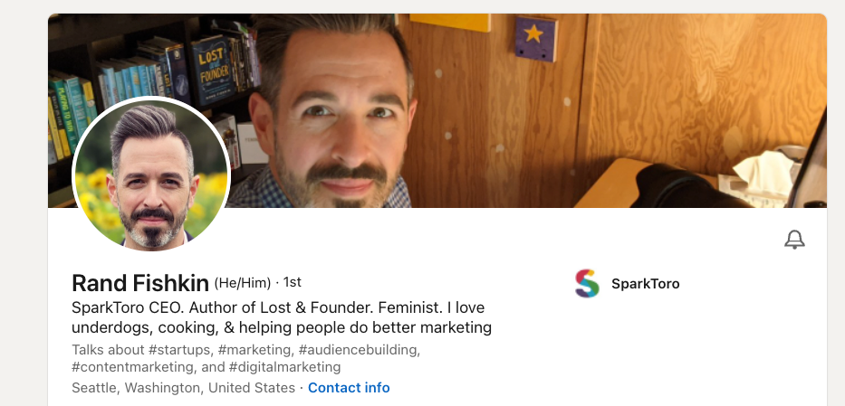Screen dimensions: 845x406
Task: Select the #startups hashtag
Action: 179,350
